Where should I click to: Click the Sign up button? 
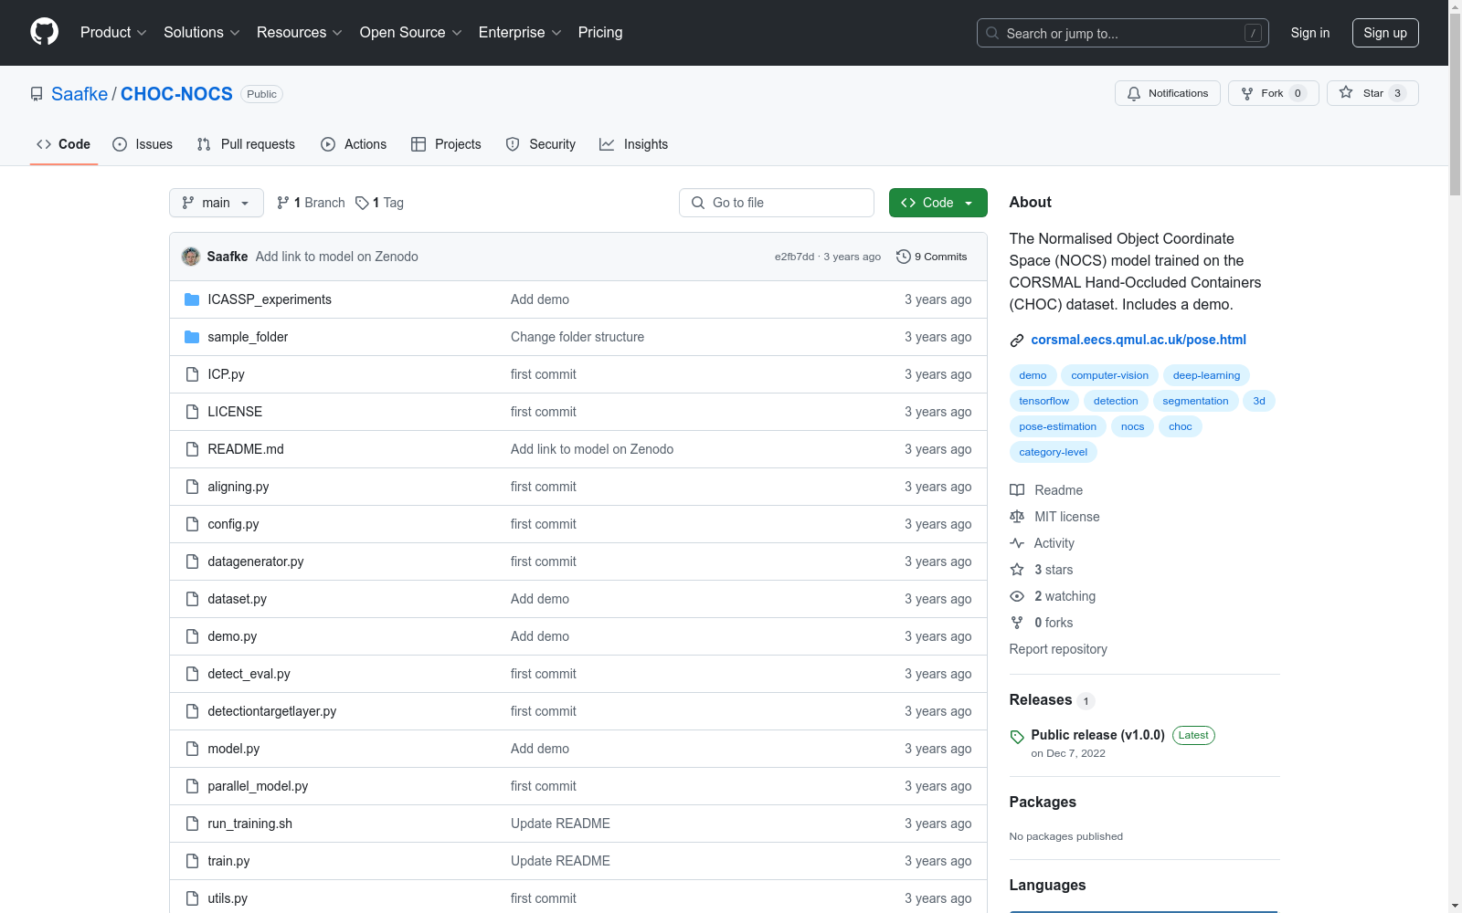click(1385, 33)
